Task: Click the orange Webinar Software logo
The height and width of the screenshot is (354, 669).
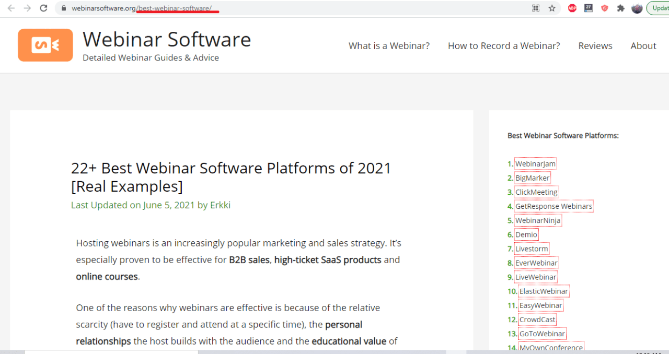Action: pos(45,45)
